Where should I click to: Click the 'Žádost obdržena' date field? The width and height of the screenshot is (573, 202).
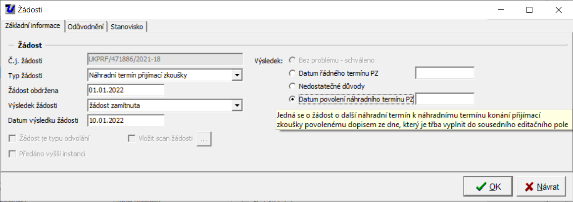(126, 91)
